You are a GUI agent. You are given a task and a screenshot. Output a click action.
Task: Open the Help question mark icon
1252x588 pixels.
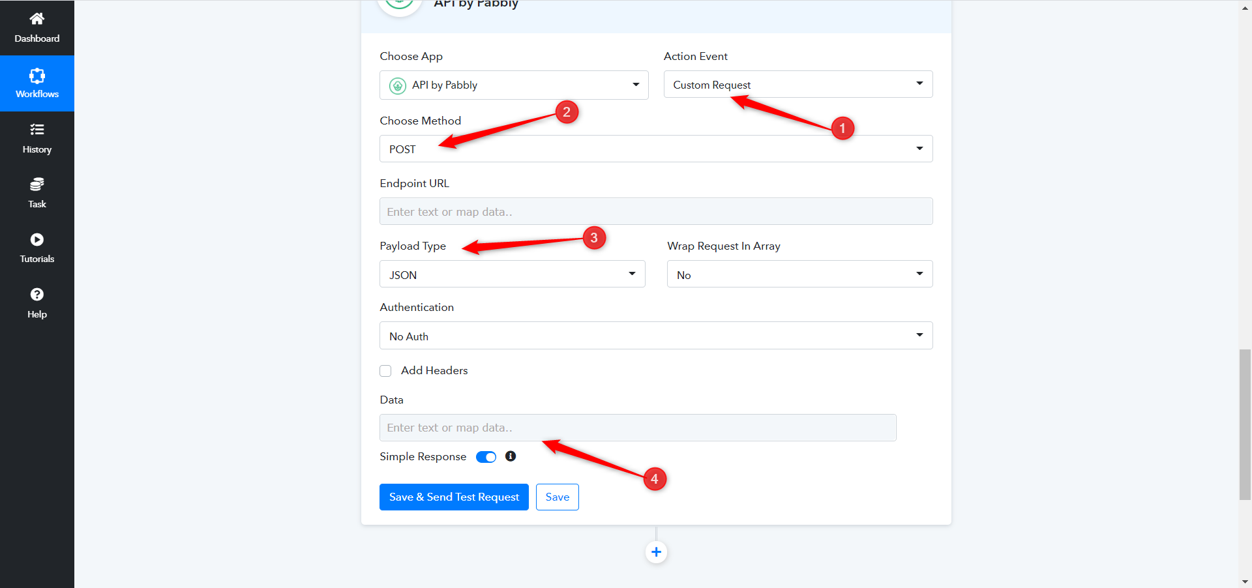tap(37, 295)
